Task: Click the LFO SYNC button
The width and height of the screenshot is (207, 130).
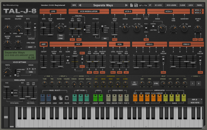Action: click(61, 38)
